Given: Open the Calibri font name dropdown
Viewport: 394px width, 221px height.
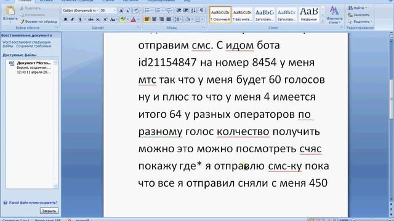Looking at the screenshot, I should coord(97,10).
